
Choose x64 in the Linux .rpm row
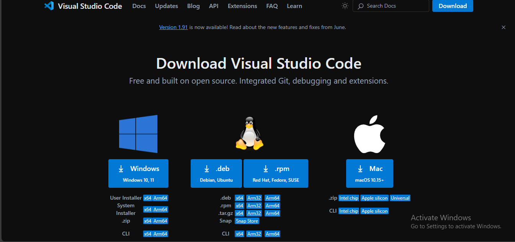[240, 206]
